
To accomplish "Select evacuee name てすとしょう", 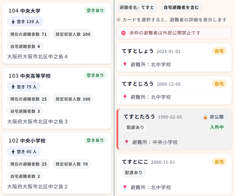I will click(x=137, y=51).
